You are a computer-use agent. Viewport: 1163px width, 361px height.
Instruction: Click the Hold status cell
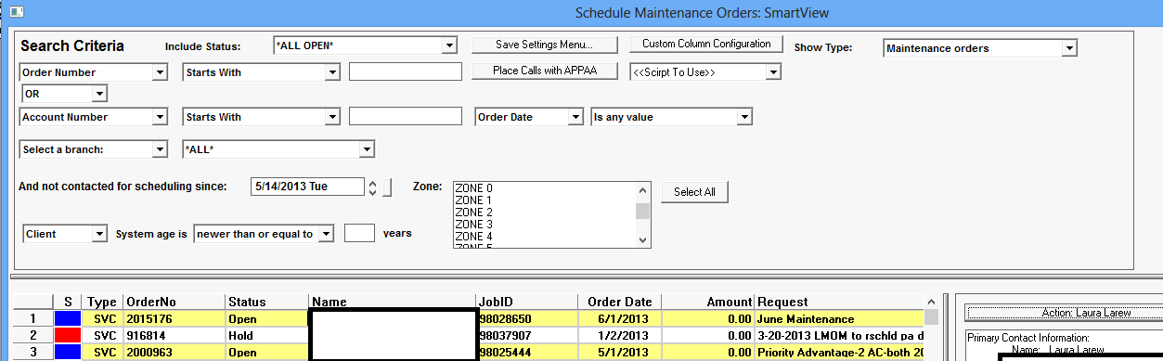tap(266, 335)
